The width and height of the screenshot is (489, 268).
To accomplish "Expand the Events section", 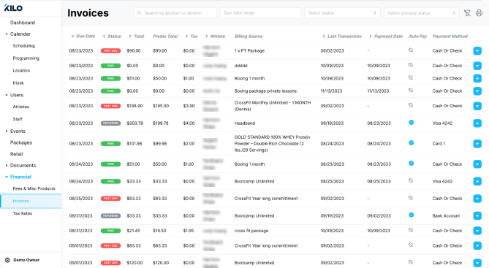I will (x=7, y=131).
